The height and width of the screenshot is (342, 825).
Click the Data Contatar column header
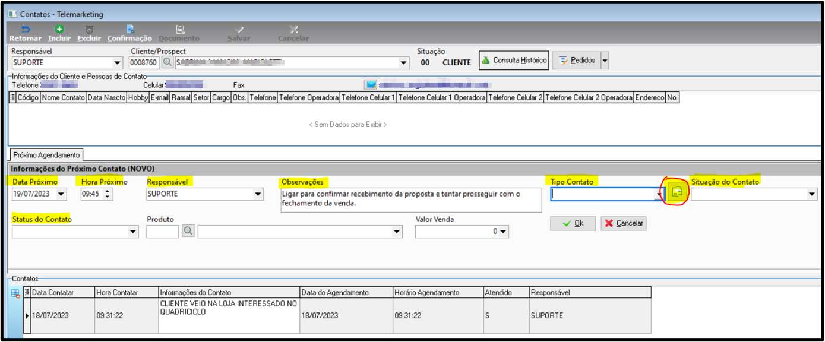[x=62, y=293]
